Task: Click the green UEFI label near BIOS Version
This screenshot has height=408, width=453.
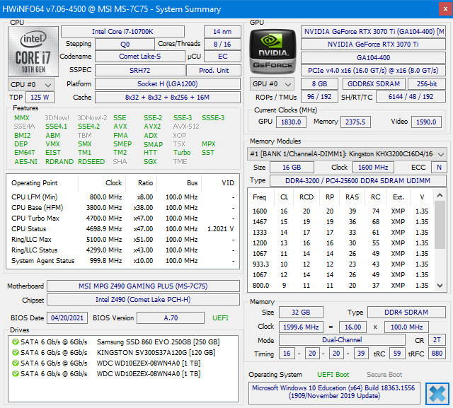Action: (x=220, y=317)
